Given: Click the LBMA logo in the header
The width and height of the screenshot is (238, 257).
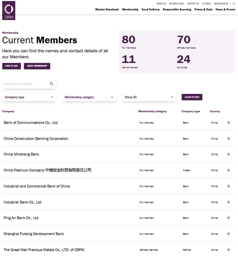Looking at the screenshot, I should 9,11.
